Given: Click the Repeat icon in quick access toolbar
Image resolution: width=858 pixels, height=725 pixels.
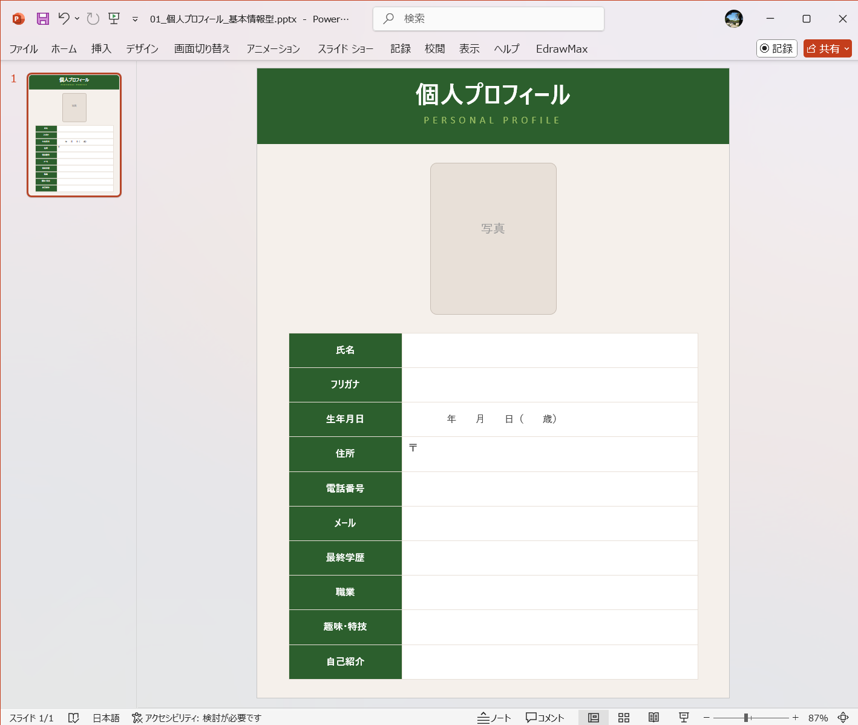Looking at the screenshot, I should coord(92,19).
